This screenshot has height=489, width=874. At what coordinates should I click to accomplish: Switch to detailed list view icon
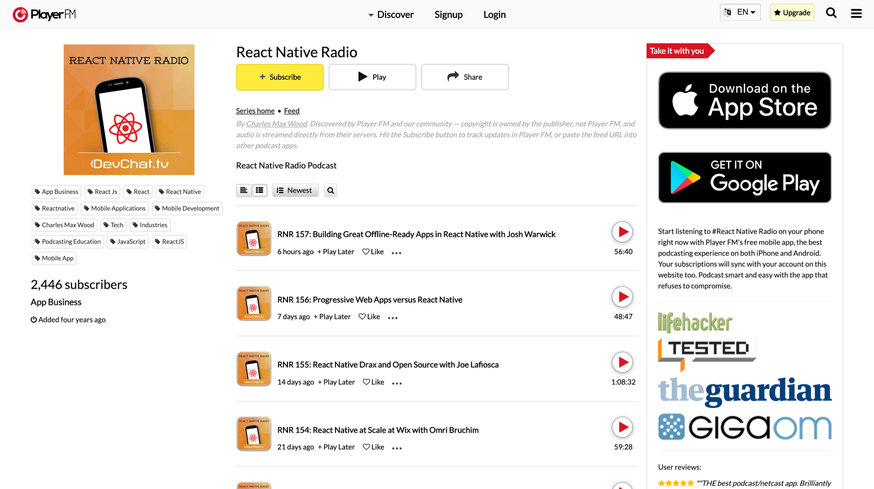point(260,191)
